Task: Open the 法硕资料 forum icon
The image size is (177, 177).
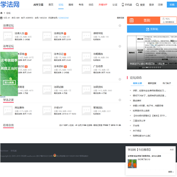Action: point(87,90)
